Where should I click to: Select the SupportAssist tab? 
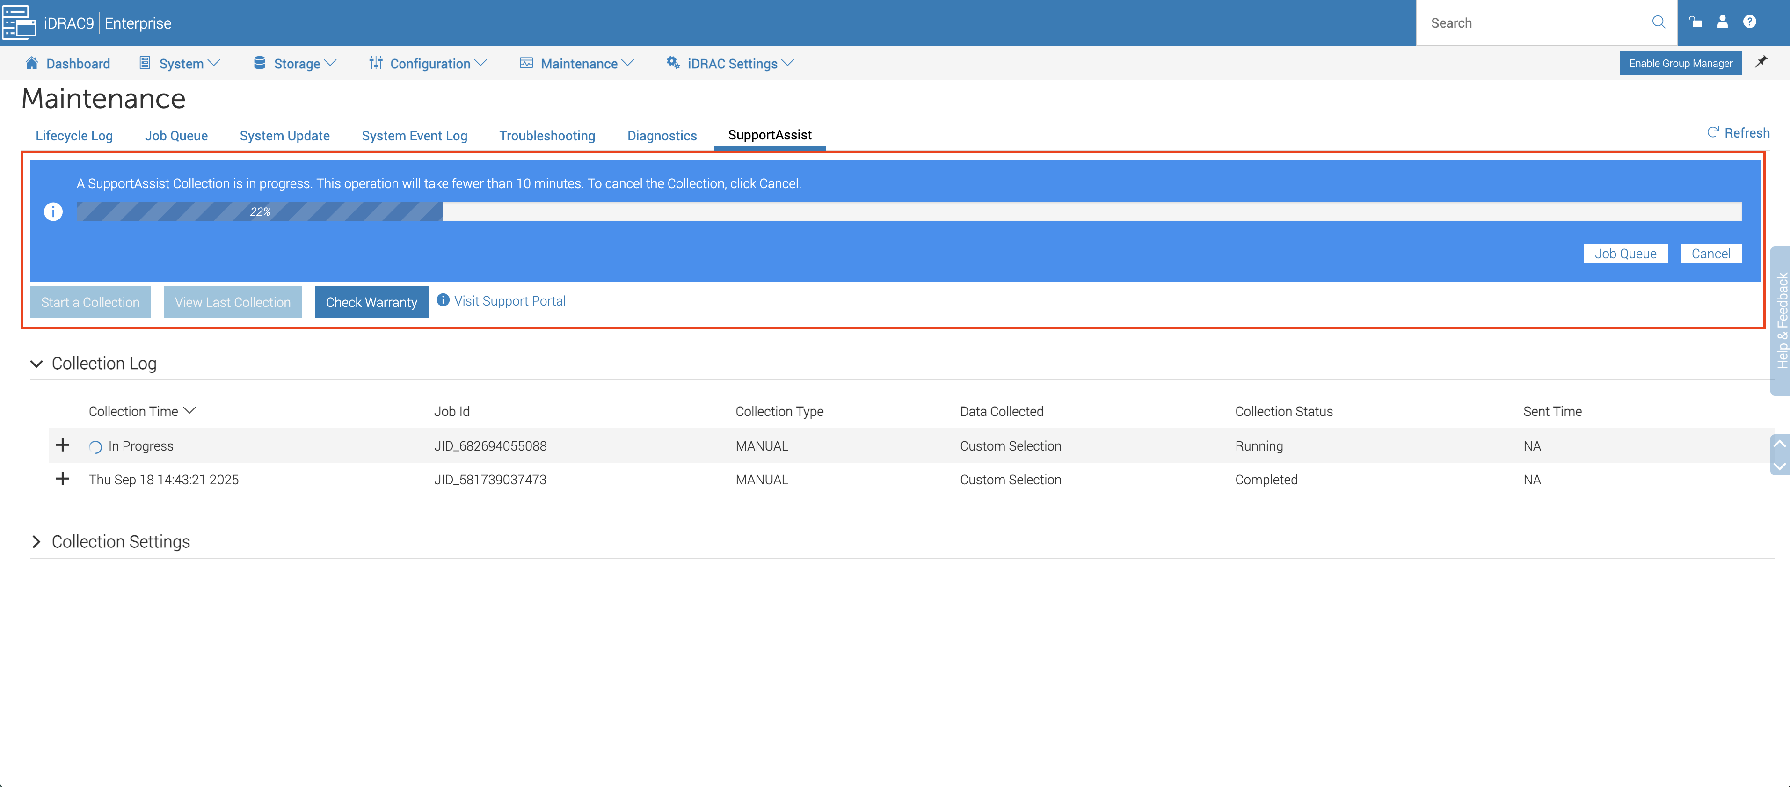(x=770, y=135)
